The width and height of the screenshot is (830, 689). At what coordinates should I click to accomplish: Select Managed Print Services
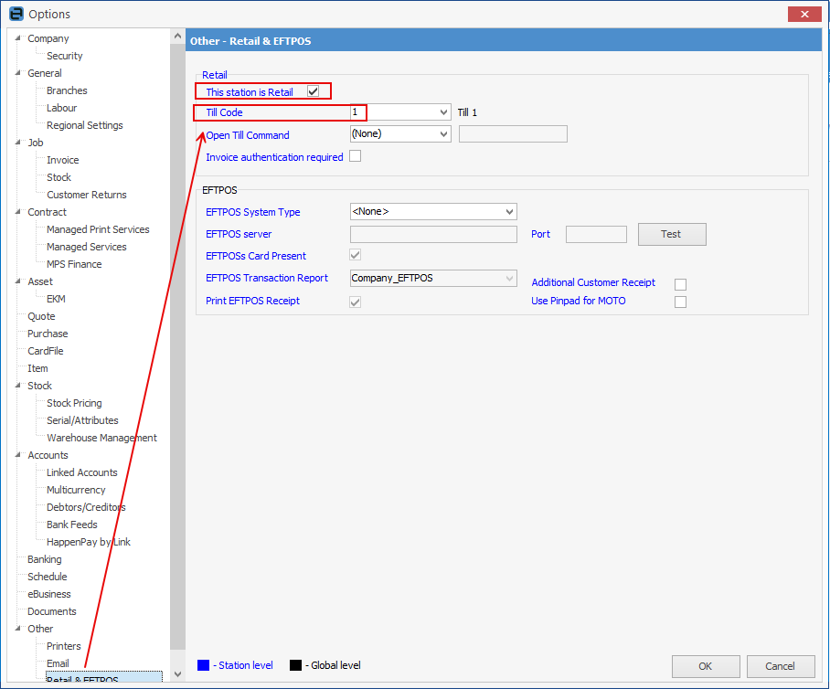tap(98, 229)
